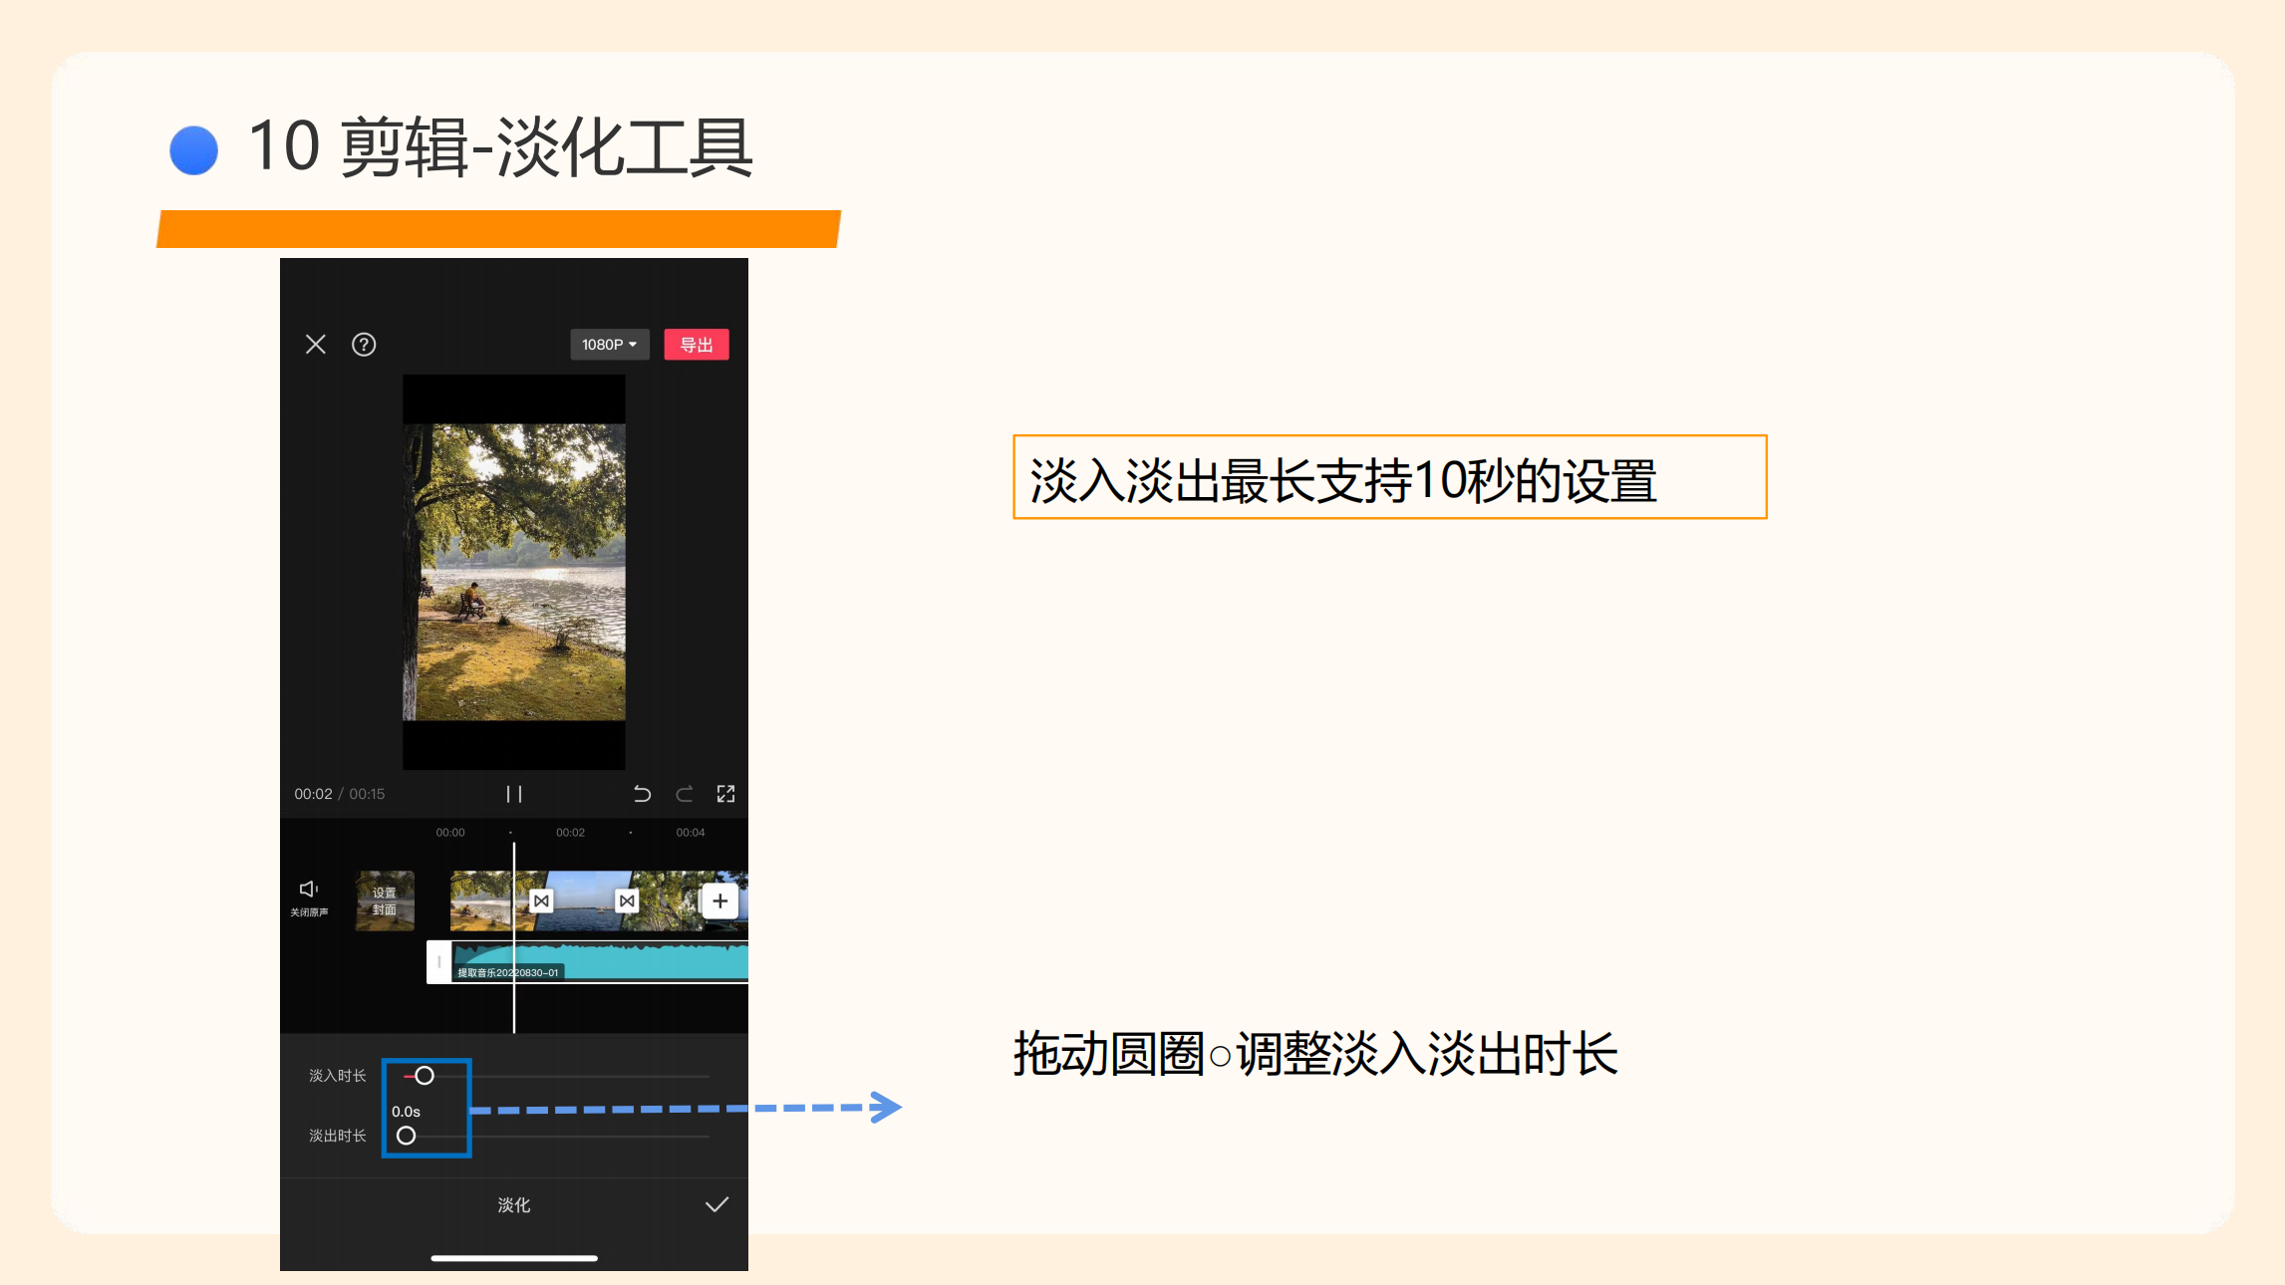The width and height of the screenshot is (2285, 1285).
Task: Close the editor with the X icon
Action: click(316, 345)
